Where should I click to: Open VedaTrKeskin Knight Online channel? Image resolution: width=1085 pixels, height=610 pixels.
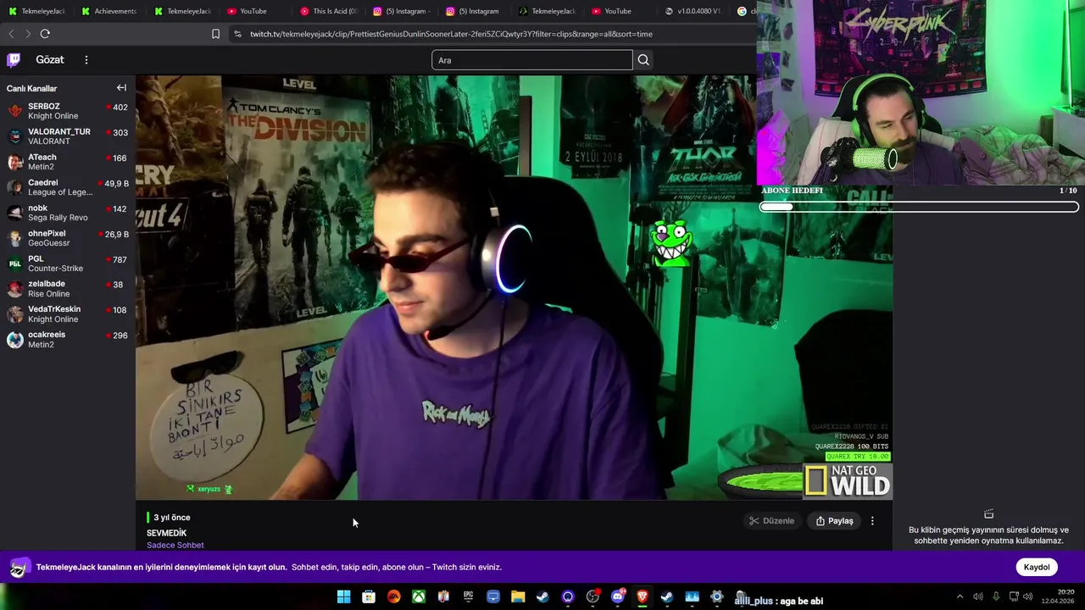(x=68, y=314)
